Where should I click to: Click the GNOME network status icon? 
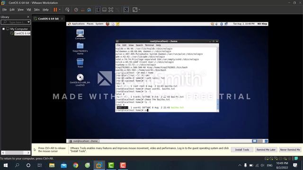coord(226,24)
